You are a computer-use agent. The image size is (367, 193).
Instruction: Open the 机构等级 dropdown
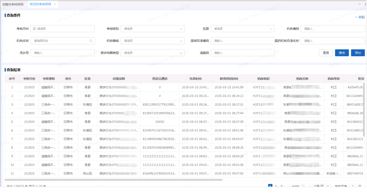click(x=153, y=41)
